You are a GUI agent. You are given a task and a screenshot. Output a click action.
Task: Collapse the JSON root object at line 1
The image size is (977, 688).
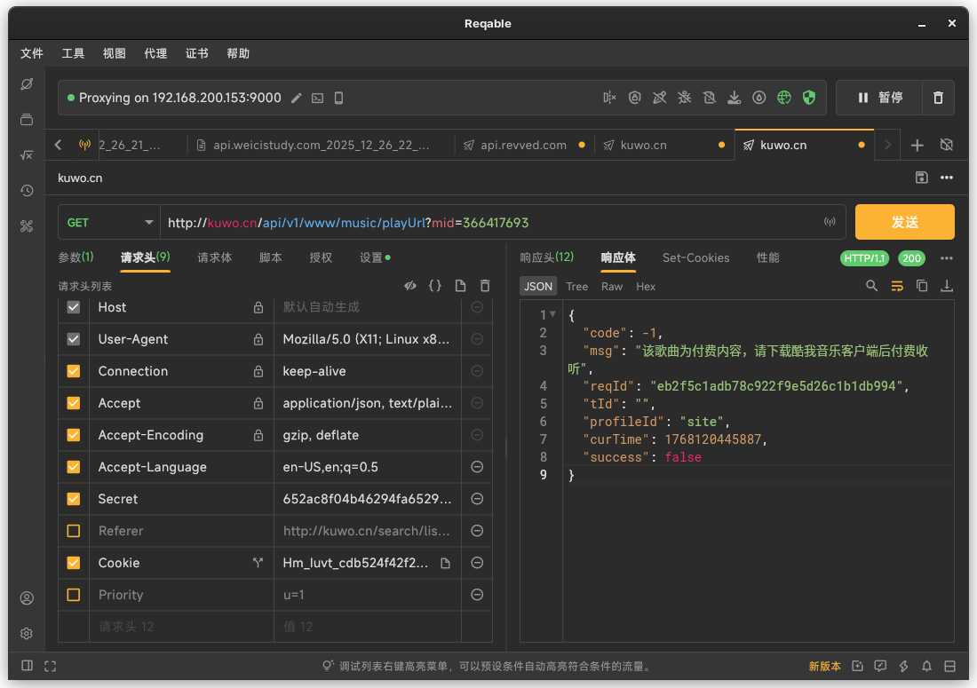[x=552, y=313]
